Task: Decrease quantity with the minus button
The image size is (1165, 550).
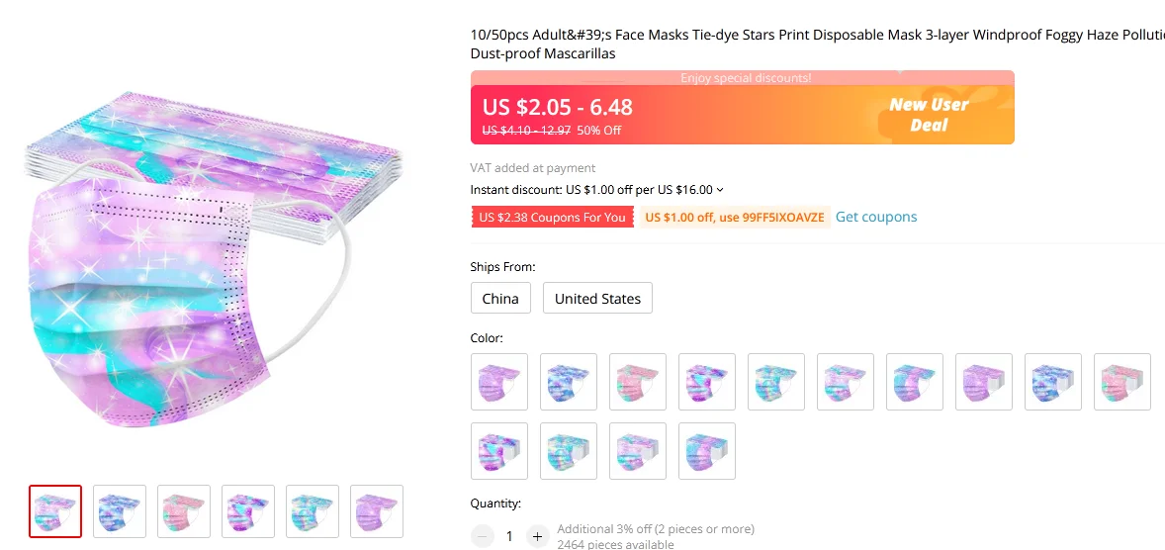Action: click(483, 536)
